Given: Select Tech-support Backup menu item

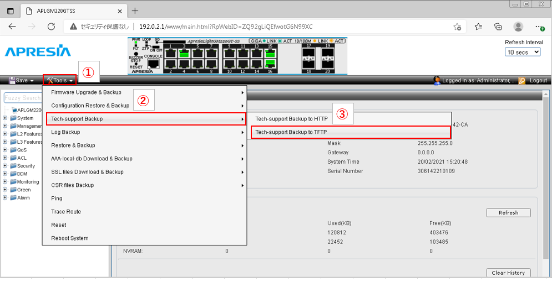Looking at the screenshot, I should click(146, 119).
